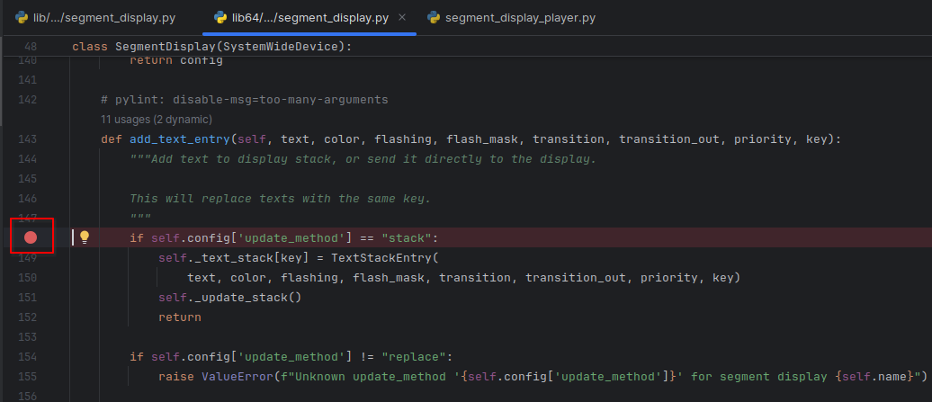Open the segment_display_player.py tab

520,18
